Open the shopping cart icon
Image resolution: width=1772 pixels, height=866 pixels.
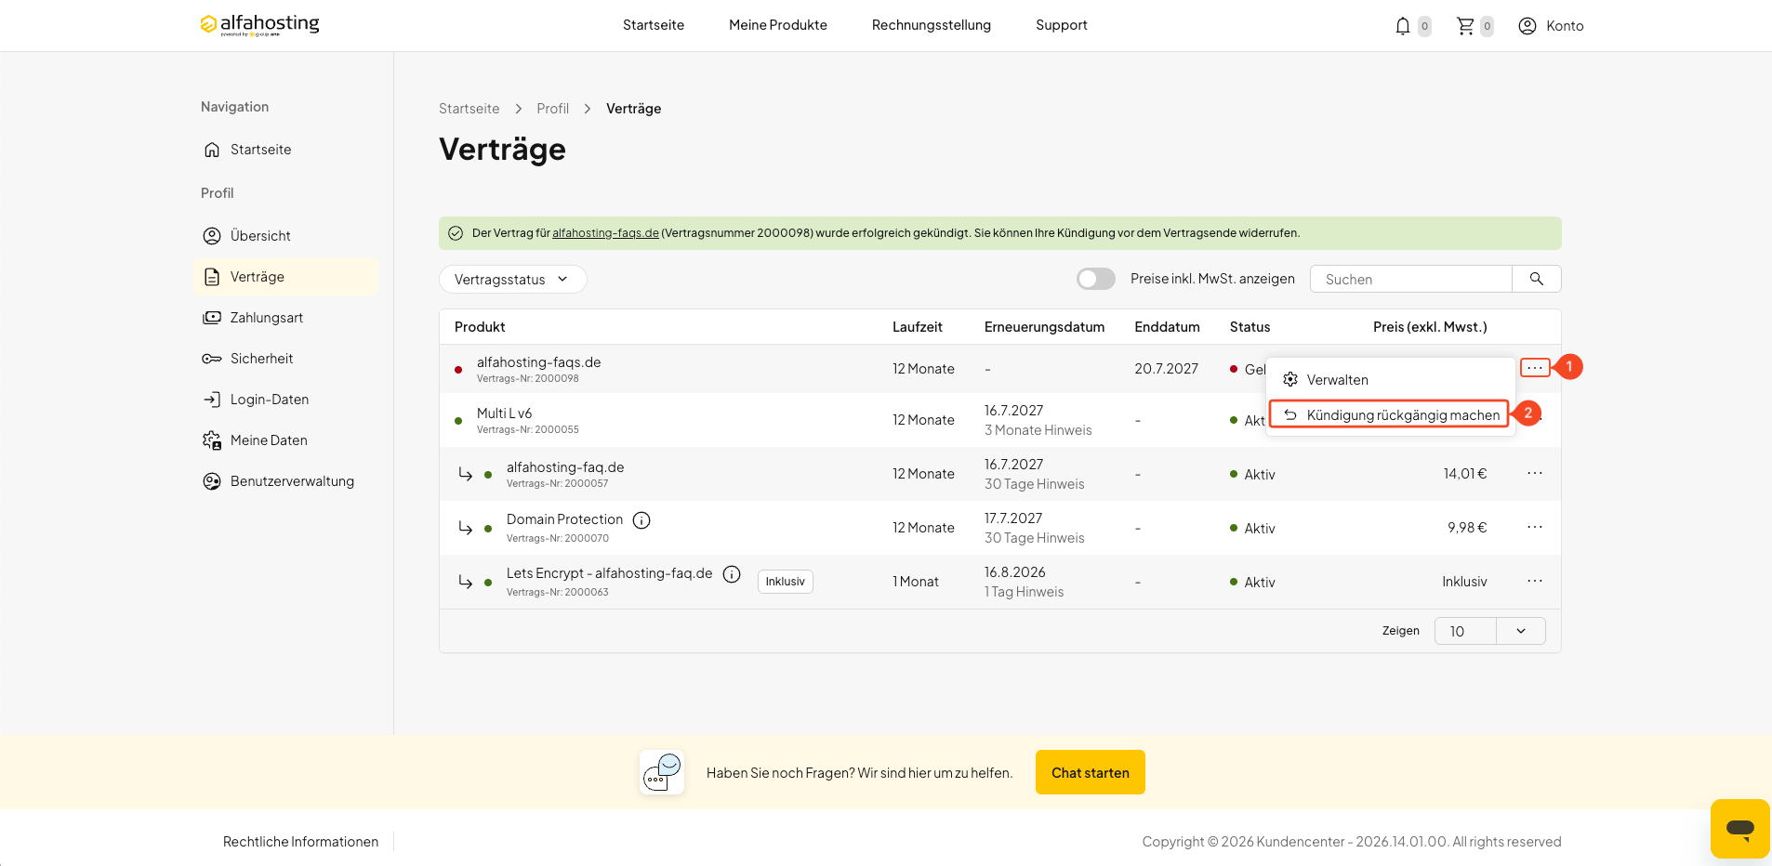coord(1465,26)
